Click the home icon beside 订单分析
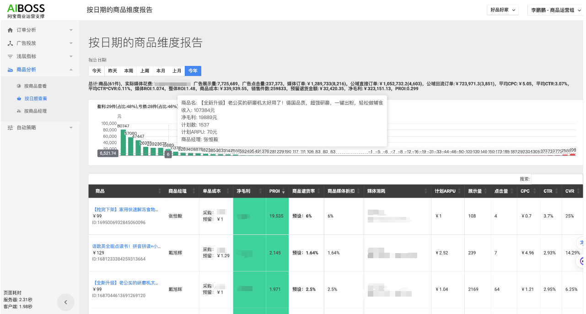Viewport: 586px width, 314px height. (10, 30)
